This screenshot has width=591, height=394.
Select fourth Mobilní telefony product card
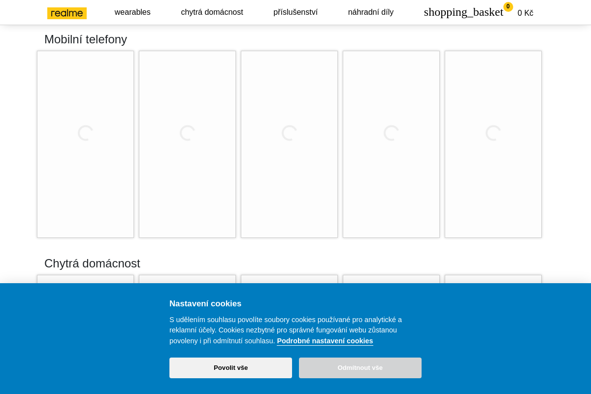[391, 144]
